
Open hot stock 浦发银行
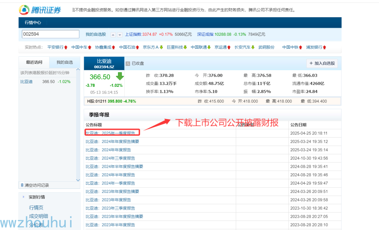coord(314,47)
